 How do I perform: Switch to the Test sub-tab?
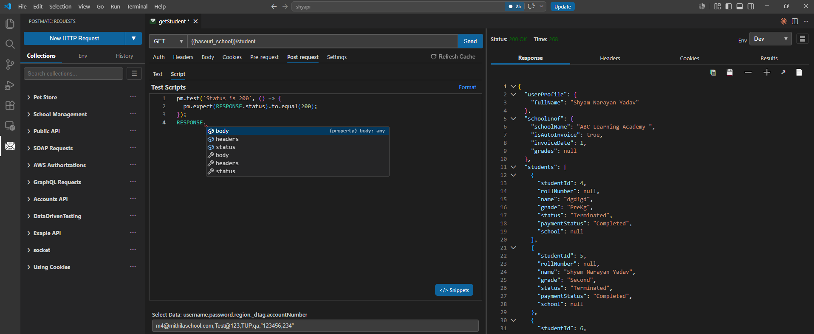(x=158, y=74)
